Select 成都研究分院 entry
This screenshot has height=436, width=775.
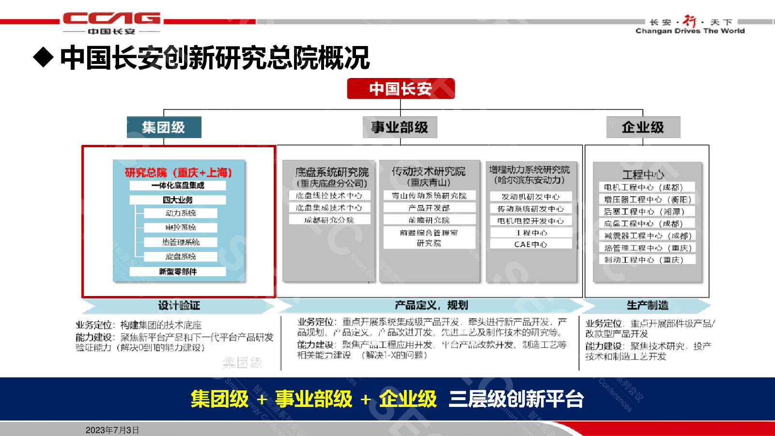pyautogui.click(x=329, y=220)
